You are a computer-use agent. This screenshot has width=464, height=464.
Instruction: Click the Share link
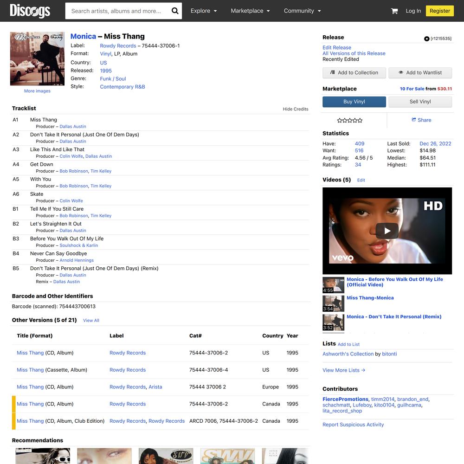tap(421, 120)
